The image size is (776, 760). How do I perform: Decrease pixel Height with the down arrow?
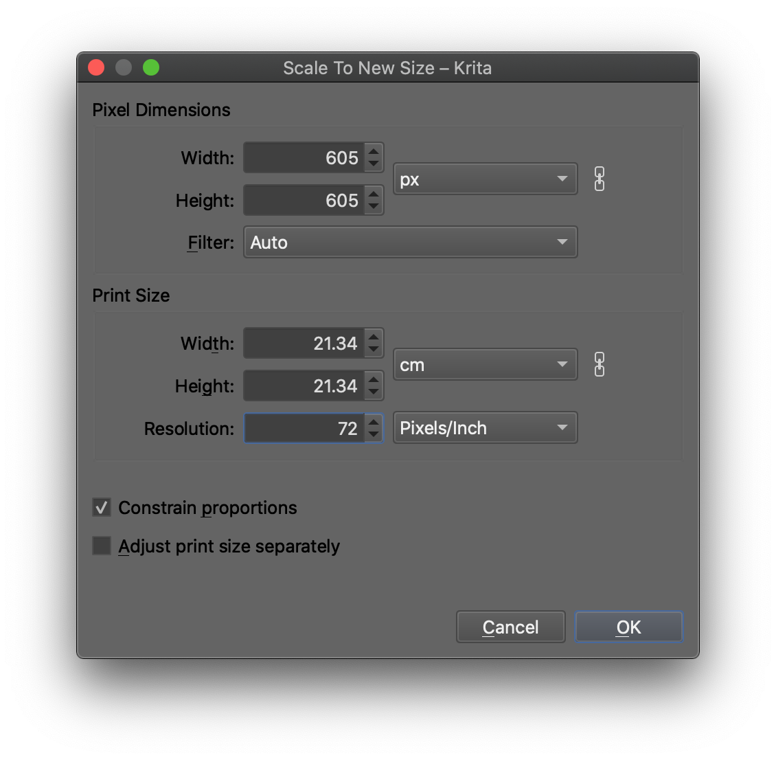[374, 207]
